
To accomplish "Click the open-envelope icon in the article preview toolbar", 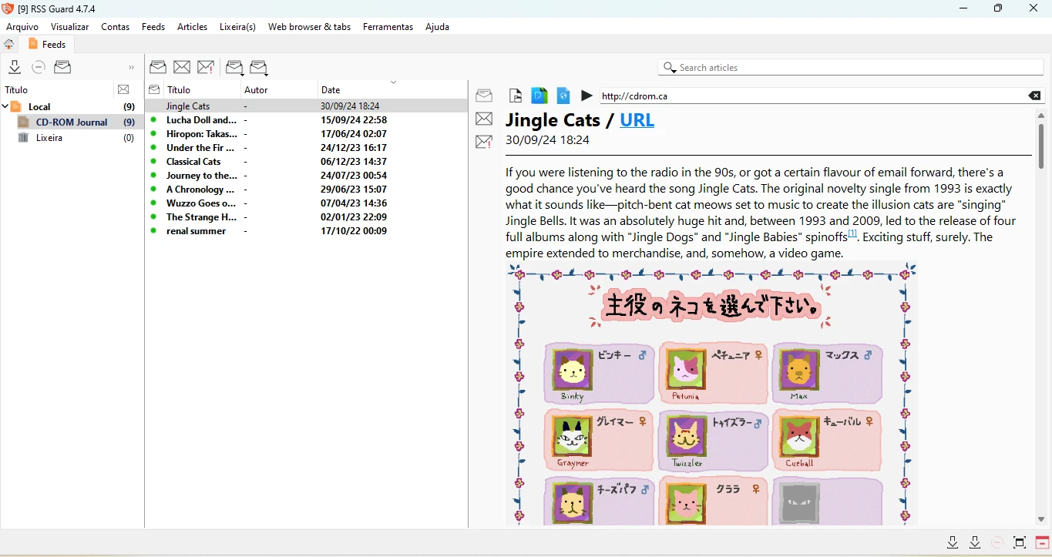I will click(x=484, y=96).
